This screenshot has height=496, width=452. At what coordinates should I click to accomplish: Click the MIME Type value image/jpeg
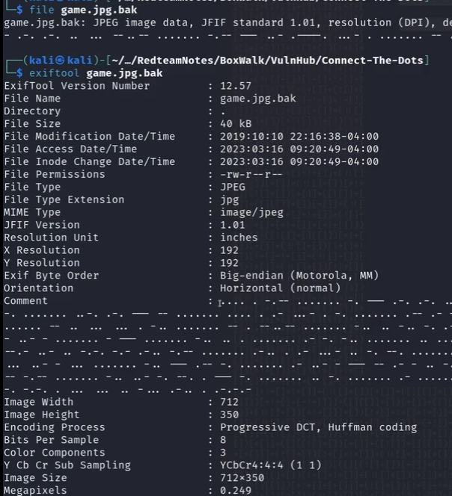tap(251, 212)
